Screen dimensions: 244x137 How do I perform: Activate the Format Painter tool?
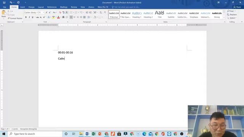point(15,18)
